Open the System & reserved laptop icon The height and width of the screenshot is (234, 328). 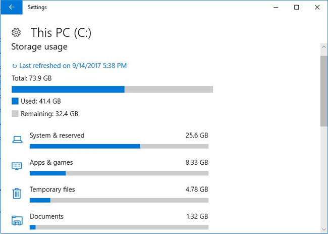coord(17,139)
